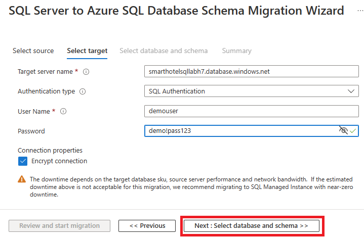The width and height of the screenshot is (364, 239).
Task: Select the Select target tab
Action: pyautogui.click(x=87, y=51)
